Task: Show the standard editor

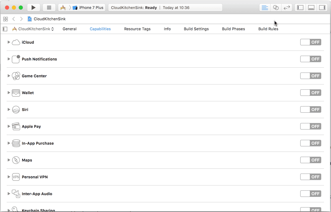Action: click(x=265, y=8)
